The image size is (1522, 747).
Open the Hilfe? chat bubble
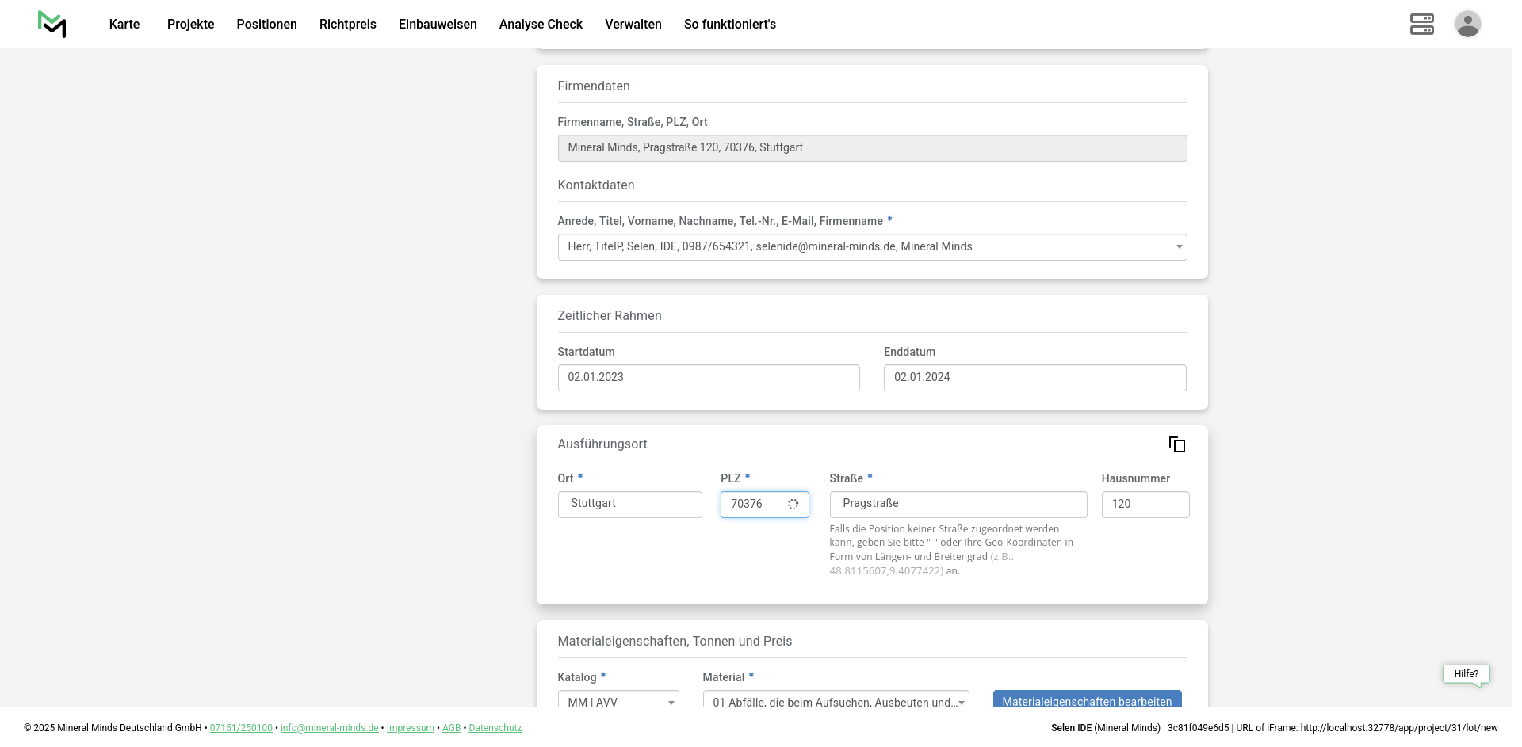tap(1466, 674)
